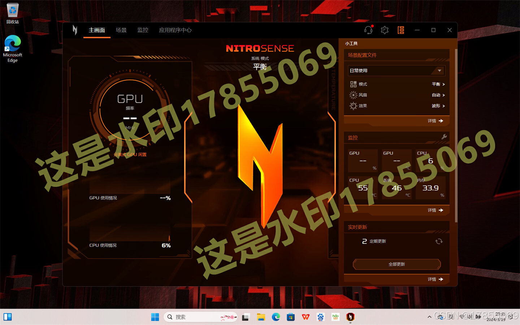Open the Microsoft Edge desktop shortcut

point(13,49)
